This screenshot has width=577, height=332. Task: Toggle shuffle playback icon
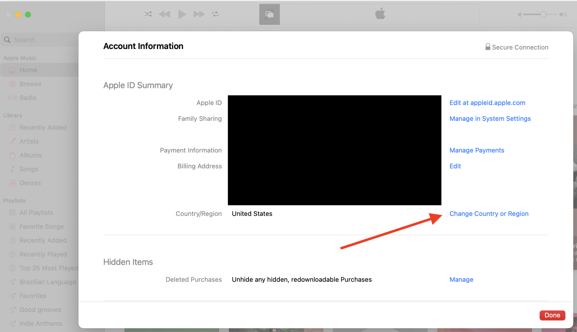pos(148,14)
